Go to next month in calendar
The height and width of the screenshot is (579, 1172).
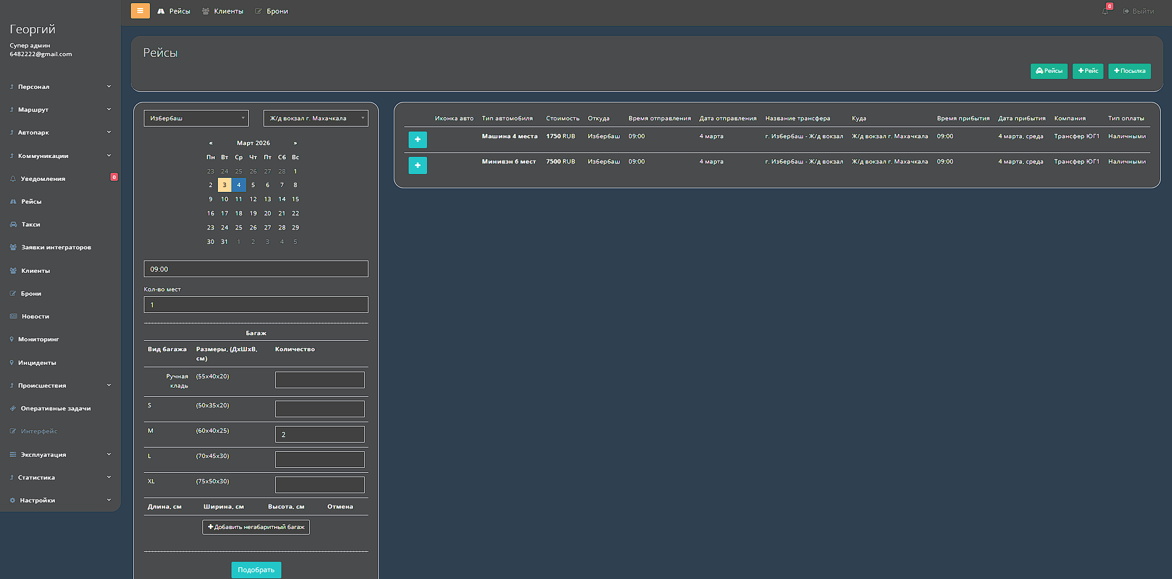295,143
